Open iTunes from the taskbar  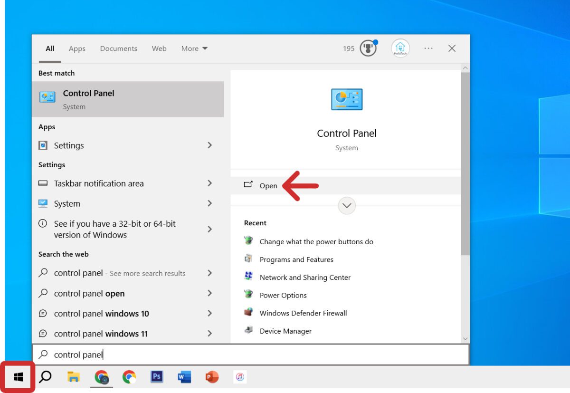tap(240, 377)
